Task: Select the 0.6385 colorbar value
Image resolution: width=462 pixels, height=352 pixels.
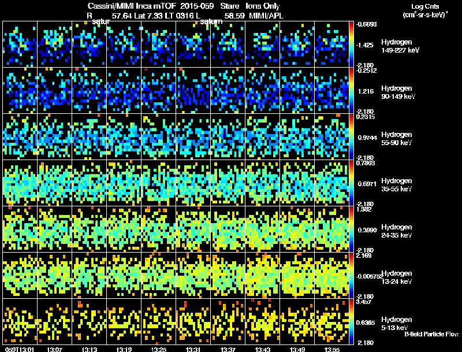Action: coord(366,323)
